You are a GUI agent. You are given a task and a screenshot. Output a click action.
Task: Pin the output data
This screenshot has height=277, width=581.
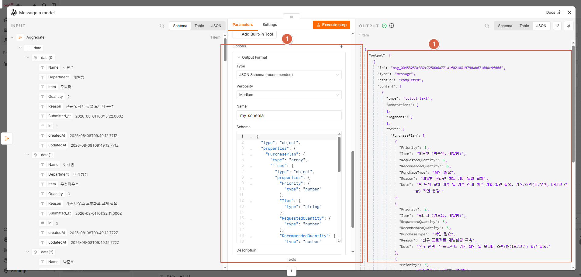pyautogui.click(x=569, y=26)
